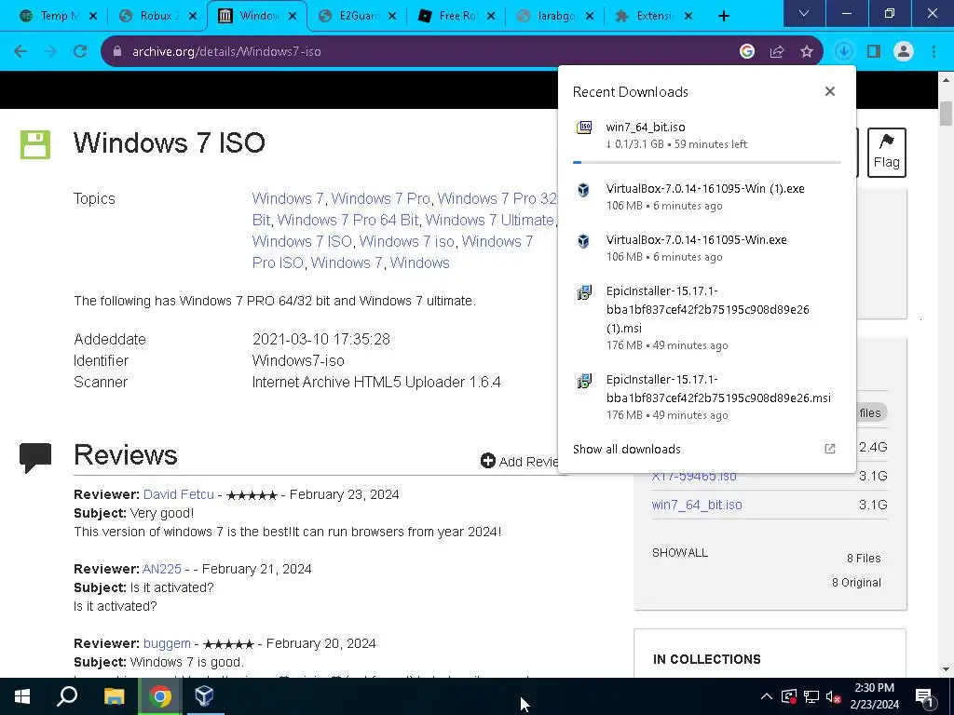The image size is (954, 715).
Task: Open VirtualBox from the taskbar
Action: 204,696
